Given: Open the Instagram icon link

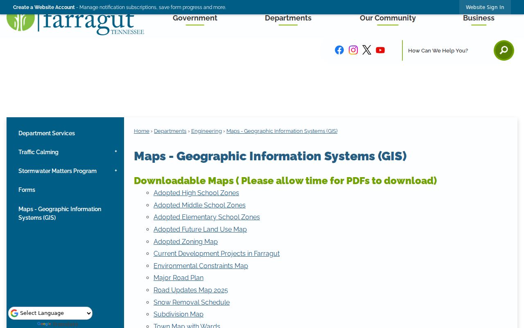Looking at the screenshot, I should tap(353, 50).
